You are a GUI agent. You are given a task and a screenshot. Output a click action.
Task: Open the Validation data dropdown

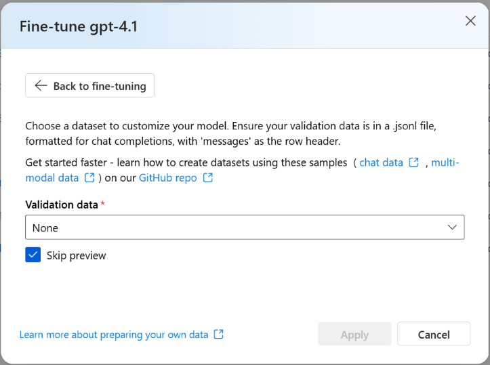pyautogui.click(x=244, y=228)
